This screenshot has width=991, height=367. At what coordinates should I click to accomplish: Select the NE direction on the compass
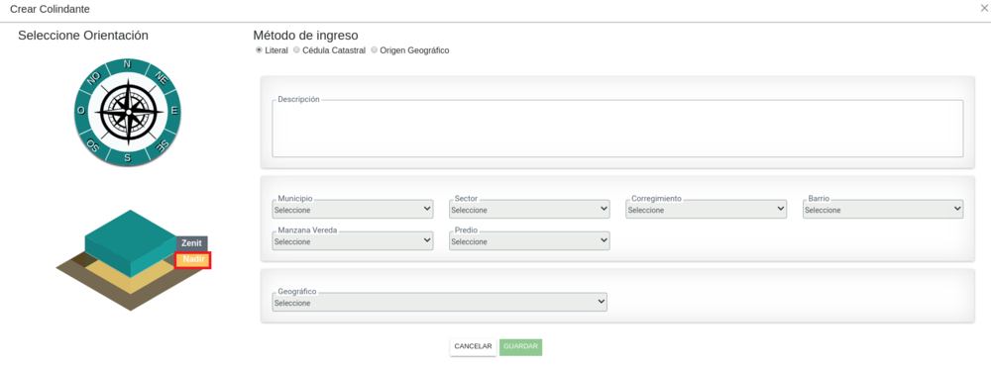(x=162, y=79)
